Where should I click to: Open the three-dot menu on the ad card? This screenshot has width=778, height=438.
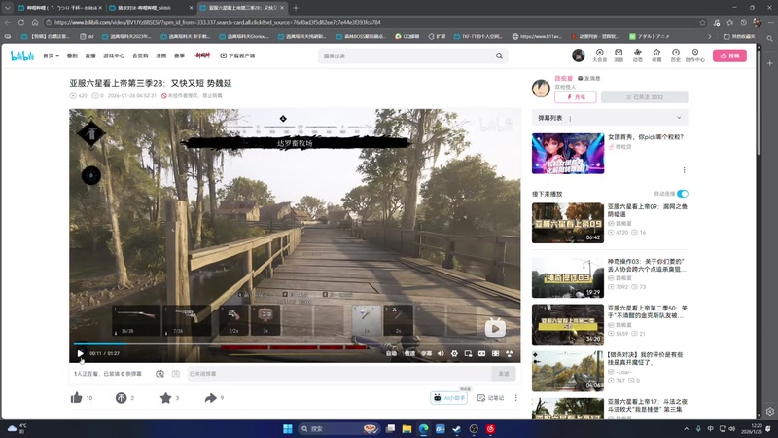(685, 170)
